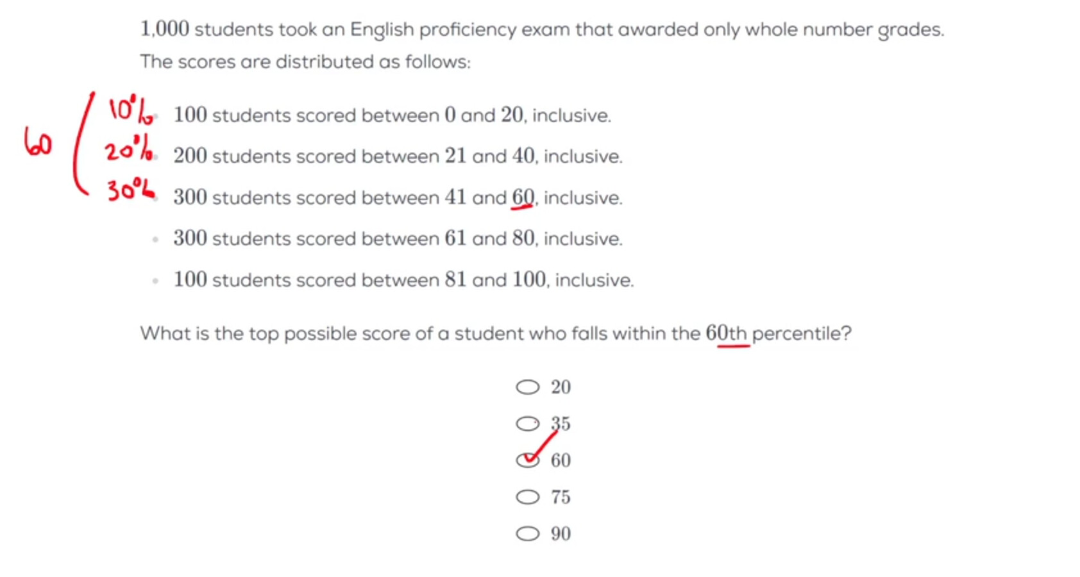Select the radio button for answer 20
Screen dimensions: 1080x577
point(528,387)
